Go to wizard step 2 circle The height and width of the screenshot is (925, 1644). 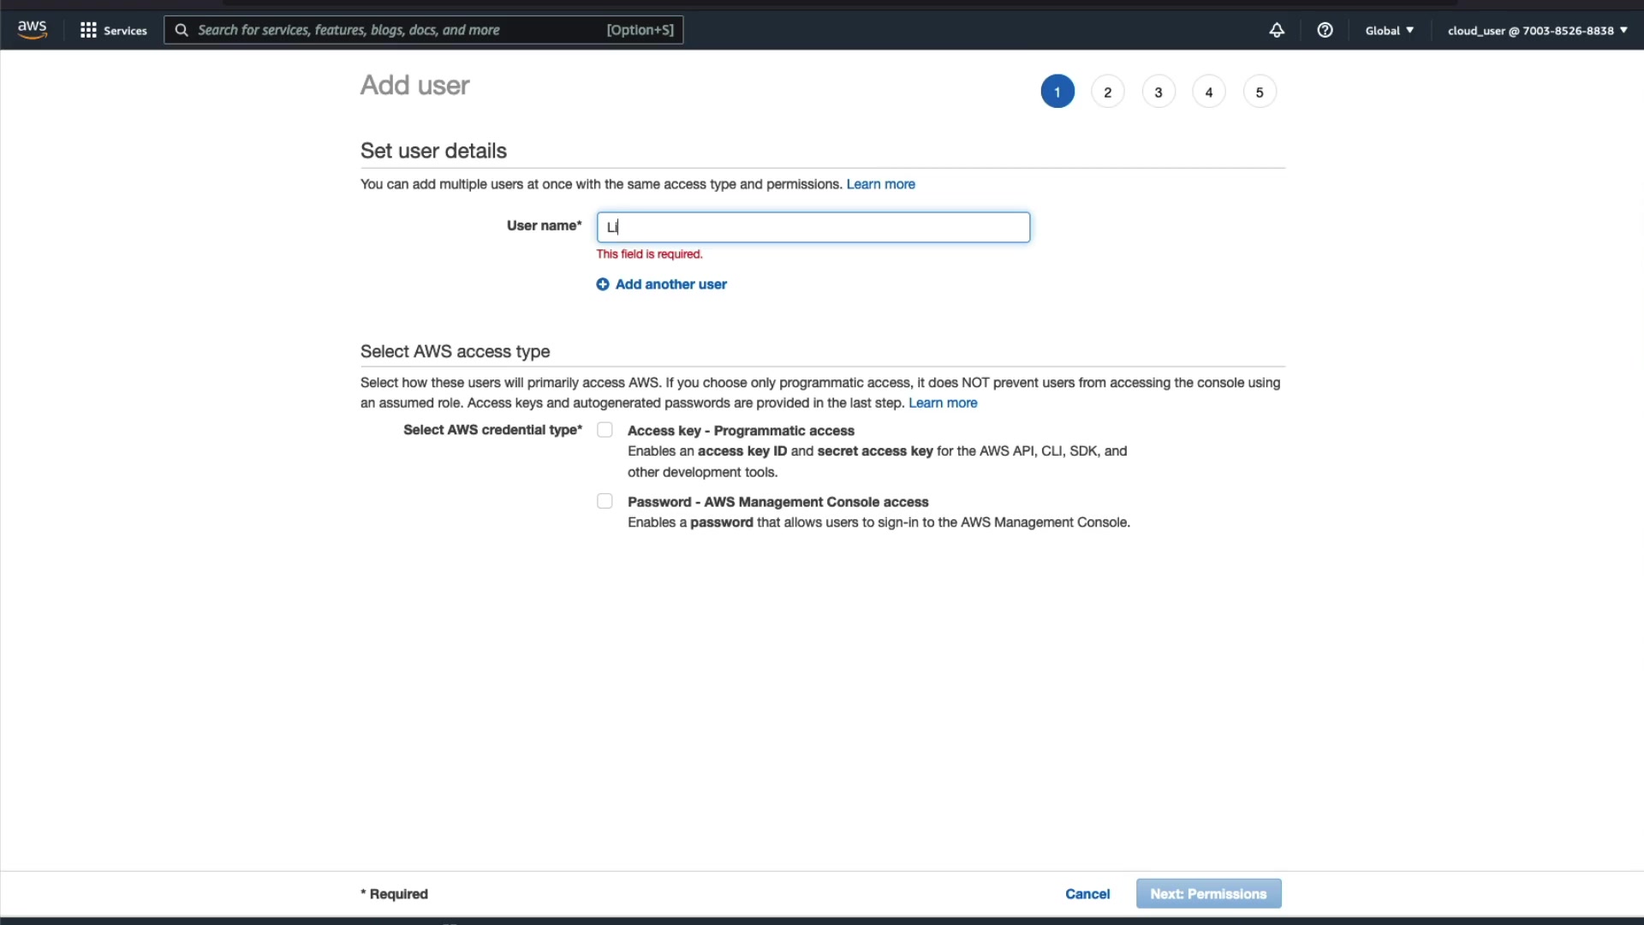[x=1107, y=92]
